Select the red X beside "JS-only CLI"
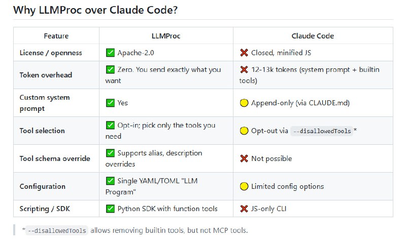The height and width of the screenshot is (245, 406). pyautogui.click(x=244, y=209)
